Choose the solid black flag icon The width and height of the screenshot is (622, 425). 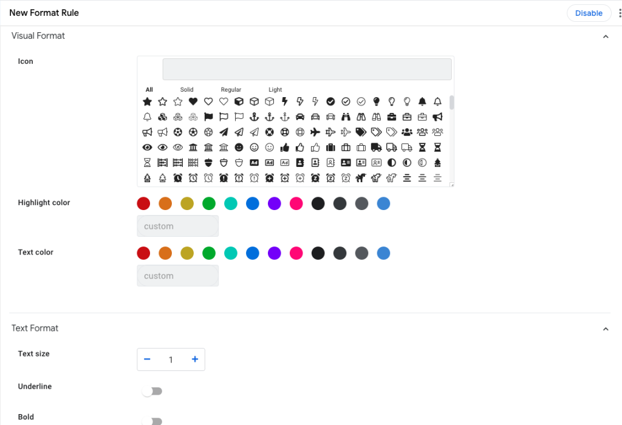click(x=208, y=117)
